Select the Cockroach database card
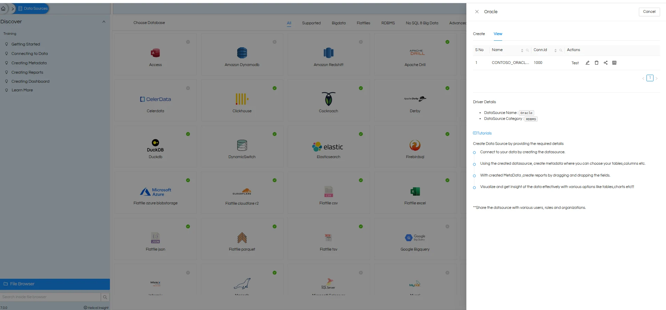The height and width of the screenshot is (310, 666). coord(329,100)
